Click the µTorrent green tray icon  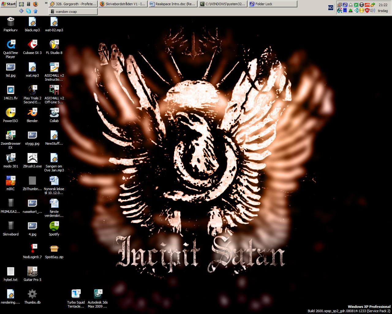(x=356, y=5)
